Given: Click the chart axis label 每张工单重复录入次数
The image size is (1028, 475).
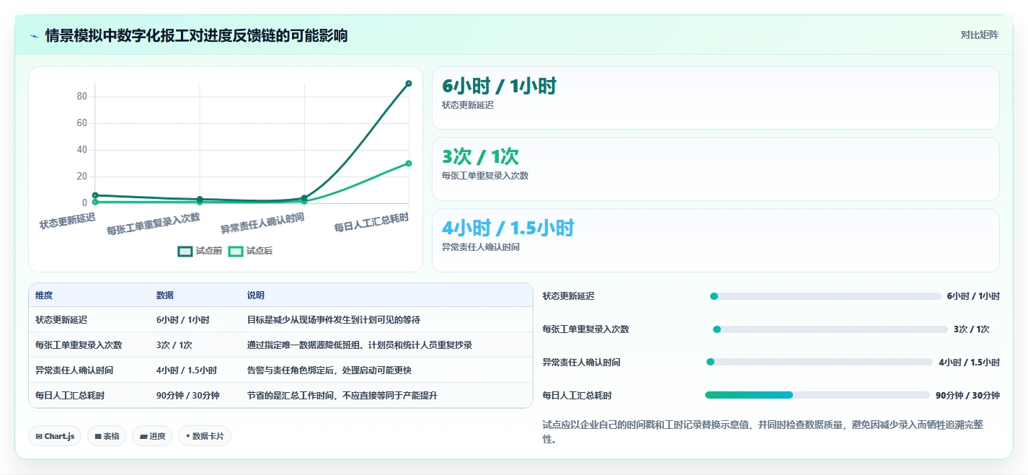Looking at the screenshot, I should point(154,224).
